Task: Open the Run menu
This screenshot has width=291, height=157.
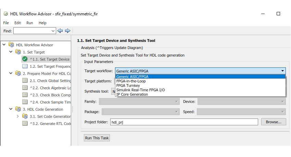Action: click(x=30, y=23)
